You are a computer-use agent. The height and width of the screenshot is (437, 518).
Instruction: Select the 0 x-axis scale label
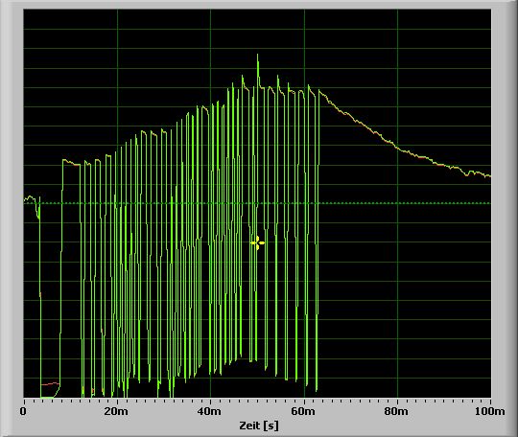point(23,411)
